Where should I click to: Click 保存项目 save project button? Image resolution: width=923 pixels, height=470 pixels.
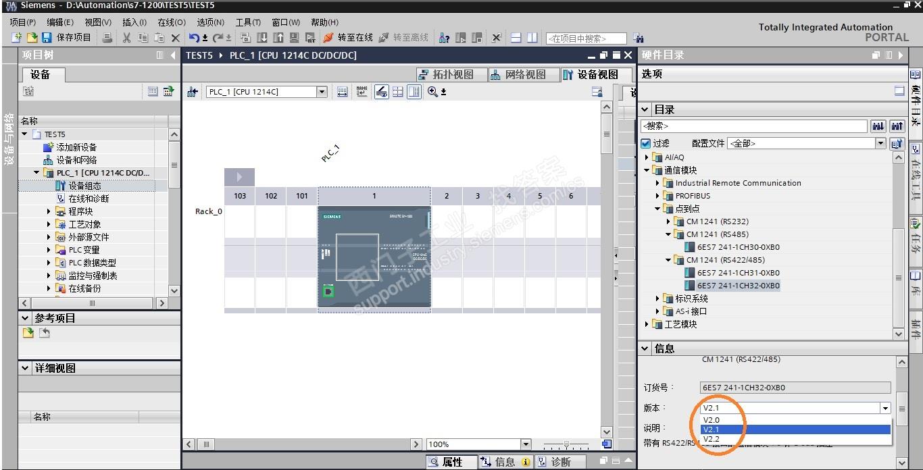click(x=67, y=38)
